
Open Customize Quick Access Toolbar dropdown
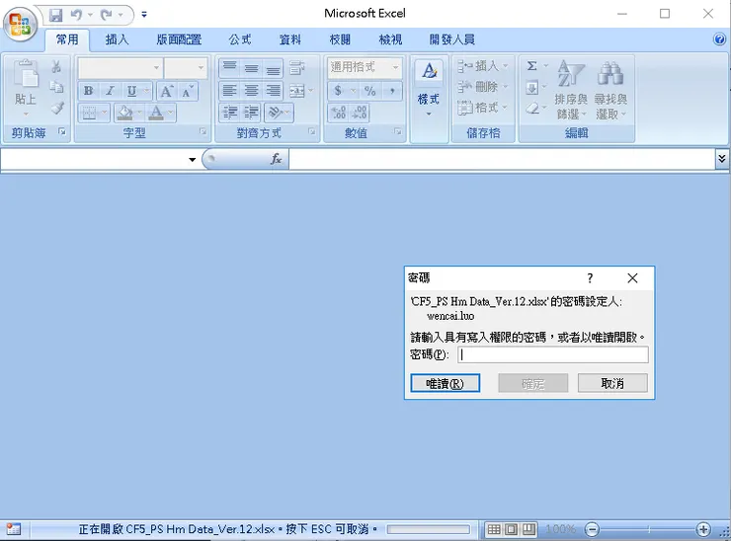[144, 15]
